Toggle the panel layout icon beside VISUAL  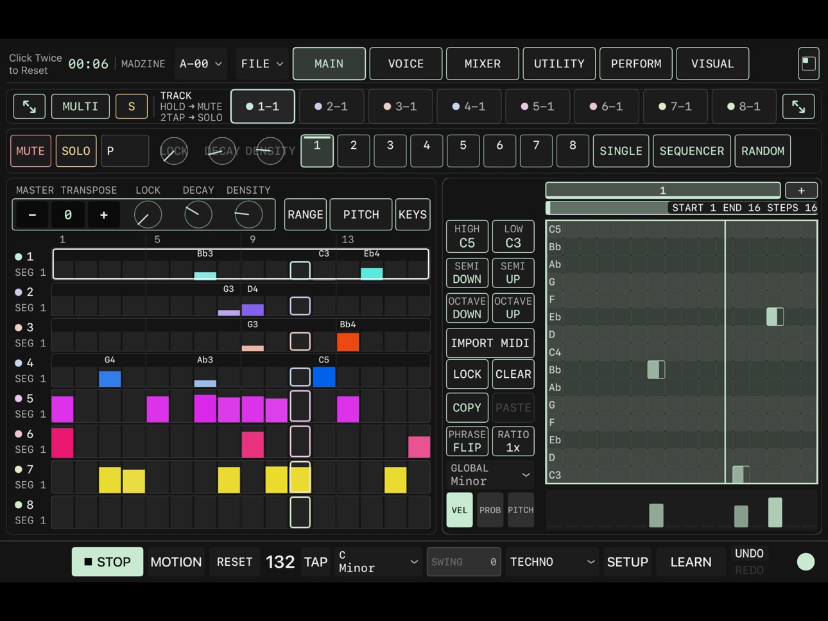(809, 64)
